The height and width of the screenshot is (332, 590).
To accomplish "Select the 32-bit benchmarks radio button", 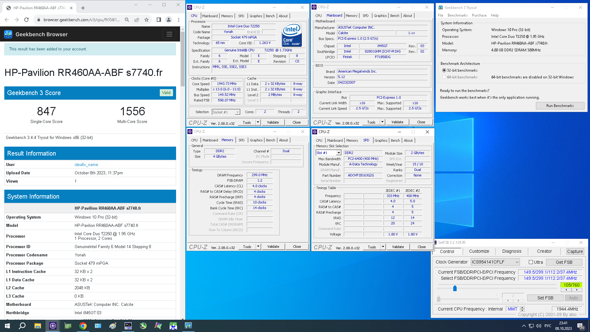I will pyautogui.click(x=444, y=70).
